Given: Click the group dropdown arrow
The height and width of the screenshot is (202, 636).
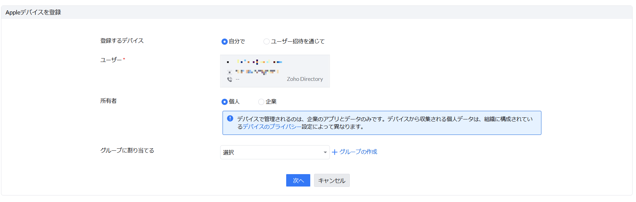Looking at the screenshot, I should [325, 152].
